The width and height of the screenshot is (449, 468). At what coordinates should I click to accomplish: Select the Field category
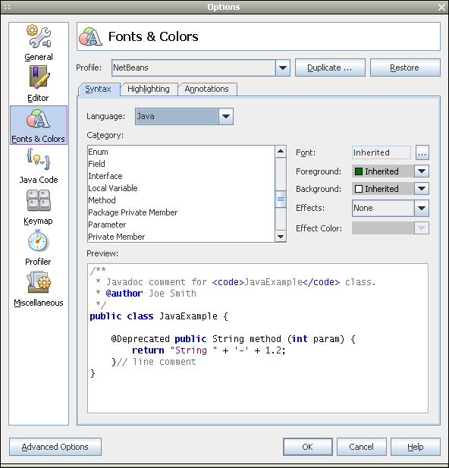point(181,164)
